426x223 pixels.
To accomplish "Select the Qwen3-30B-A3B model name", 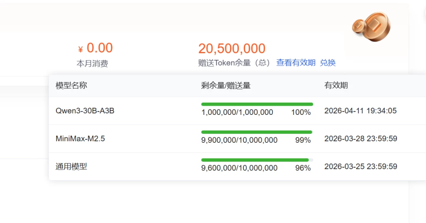I will tap(85, 111).
